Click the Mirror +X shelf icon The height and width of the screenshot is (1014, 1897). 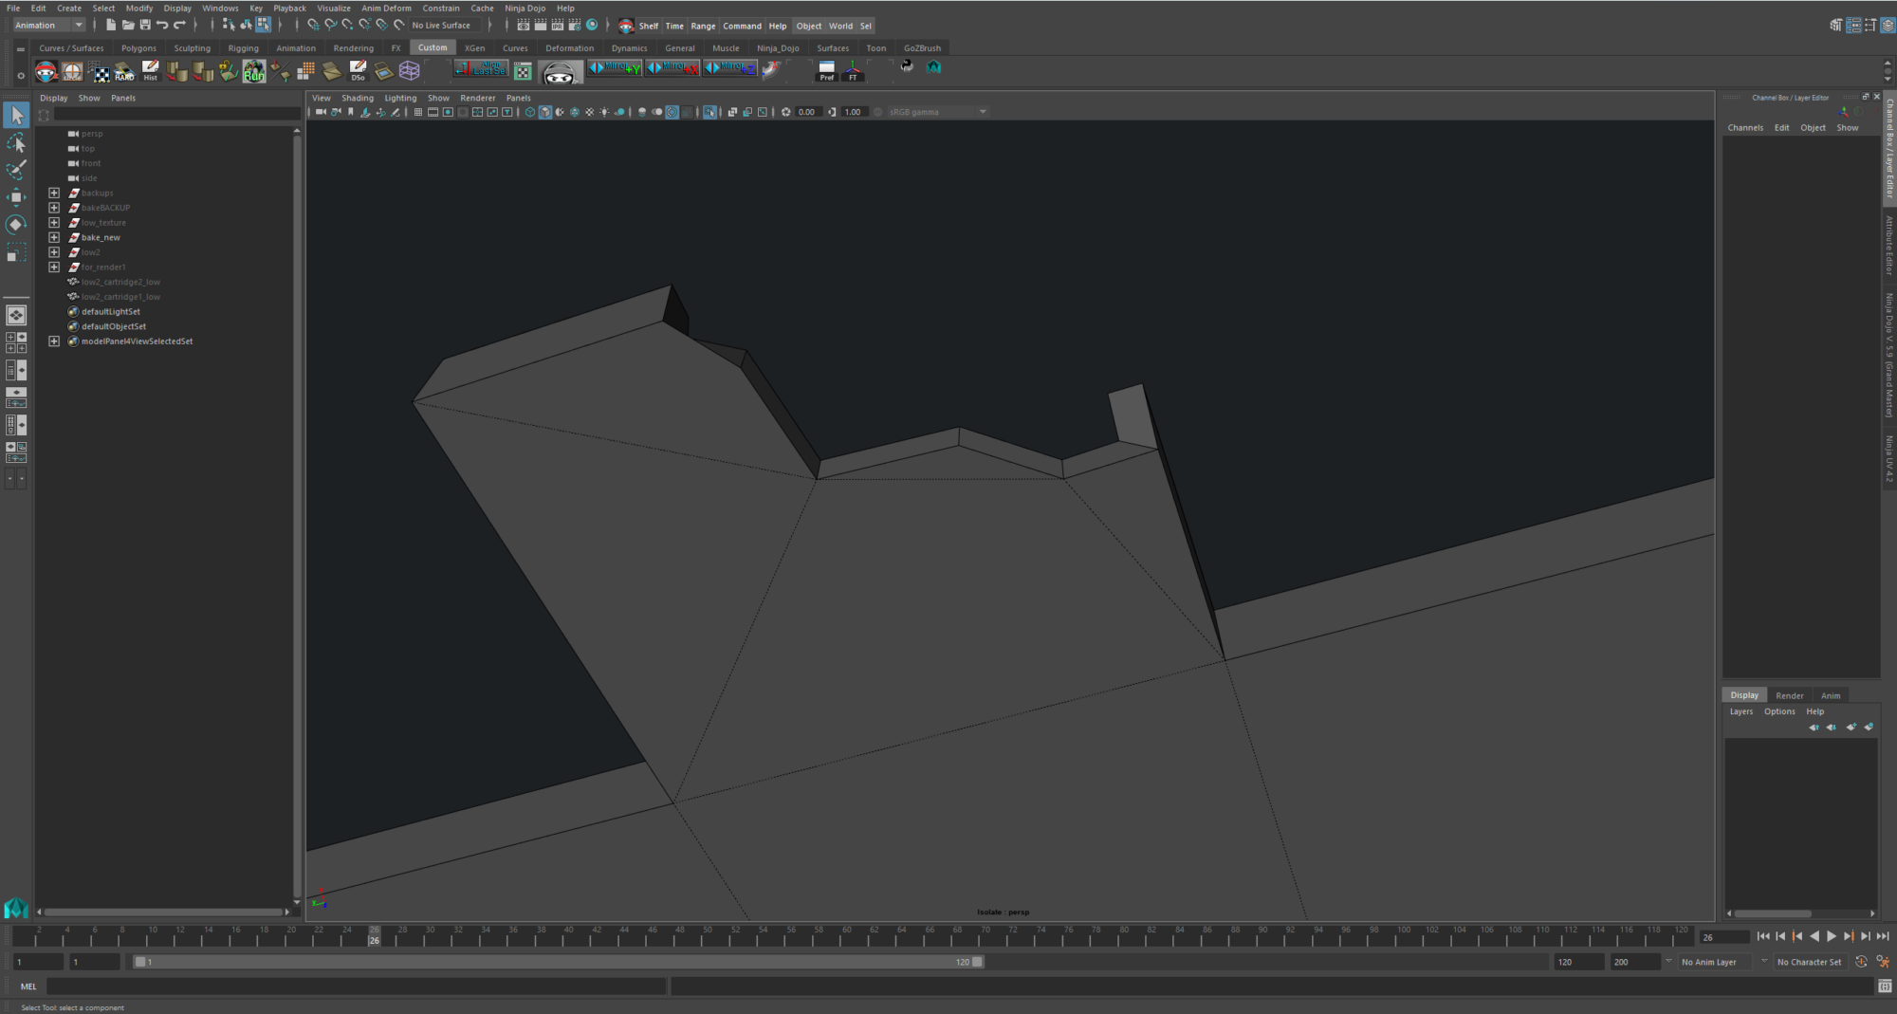(x=672, y=68)
